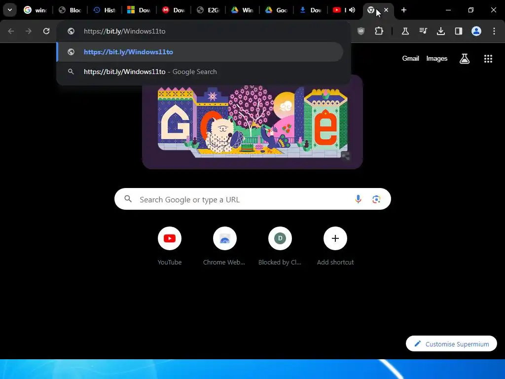Close the current new tab

click(x=386, y=10)
